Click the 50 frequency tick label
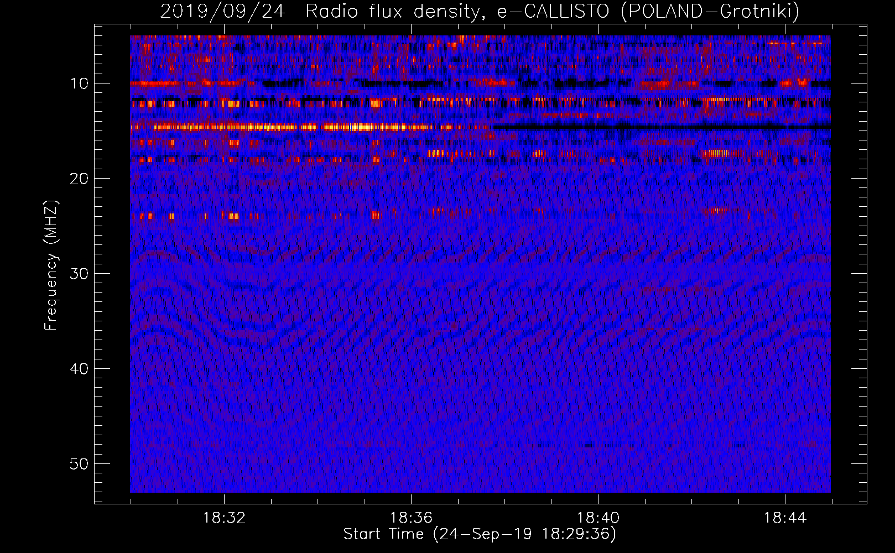The height and width of the screenshot is (553, 895). point(80,464)
